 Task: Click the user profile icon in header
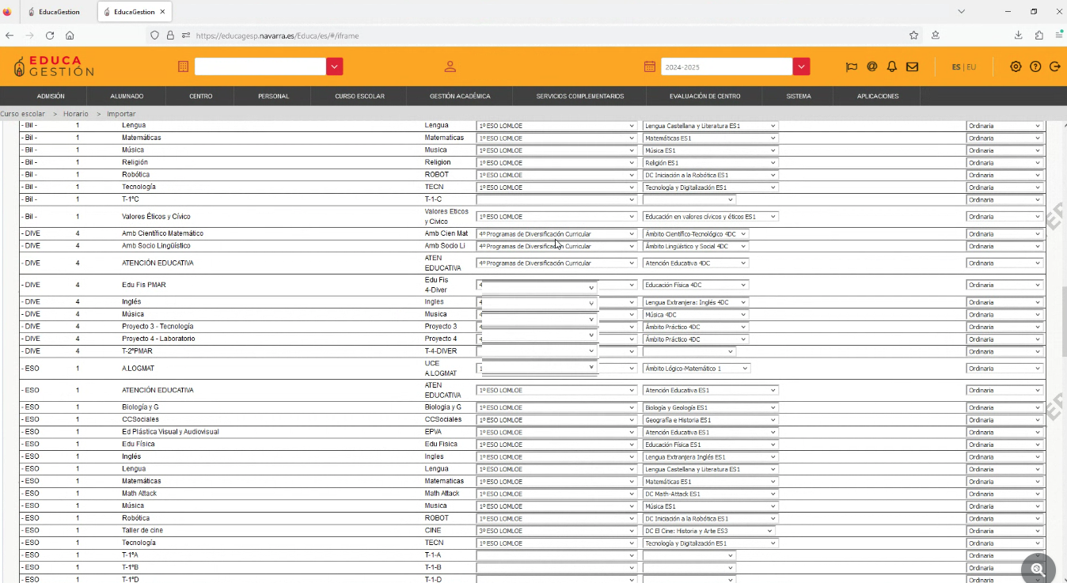(450, 67)
